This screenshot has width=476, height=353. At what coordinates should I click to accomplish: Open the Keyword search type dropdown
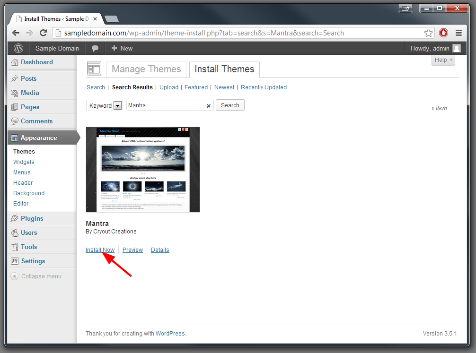coord(105,105)
